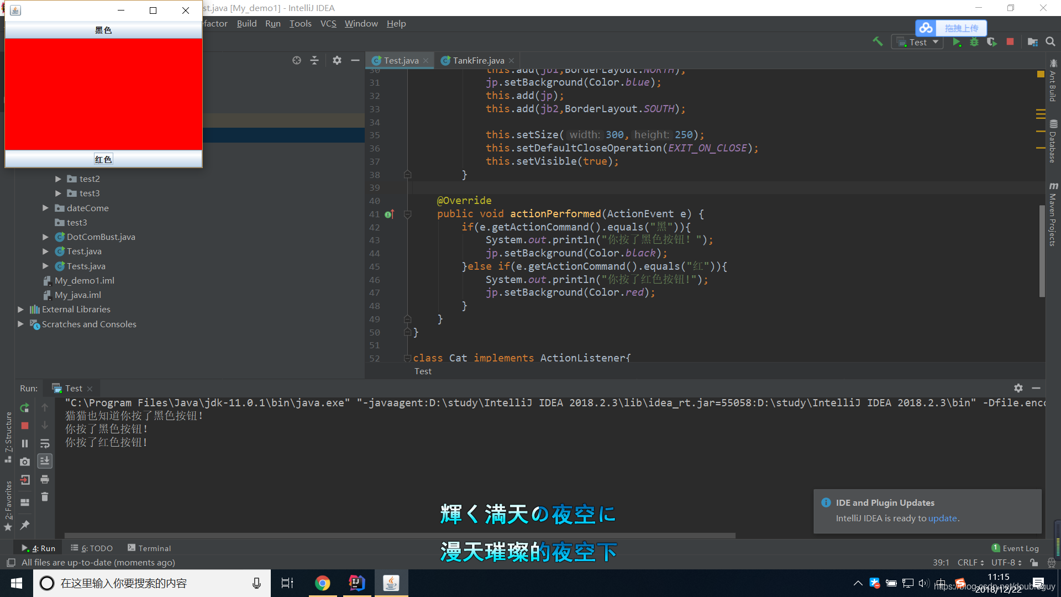Viewport: 1061px width, 597px height.
Task: Rerun Test with the green rerun icon
Action: coord(25,408)
